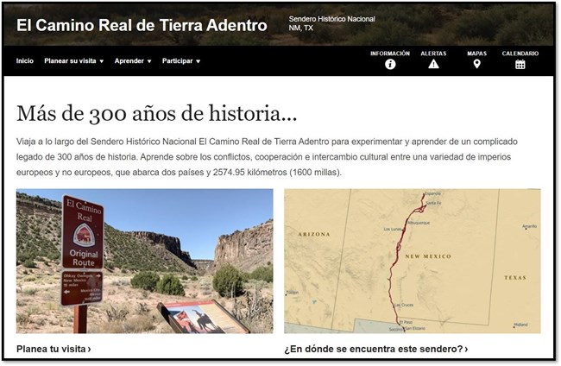561x366 pixels.
Task: Click the ALERTAS label text
Action: click(433, 54)
